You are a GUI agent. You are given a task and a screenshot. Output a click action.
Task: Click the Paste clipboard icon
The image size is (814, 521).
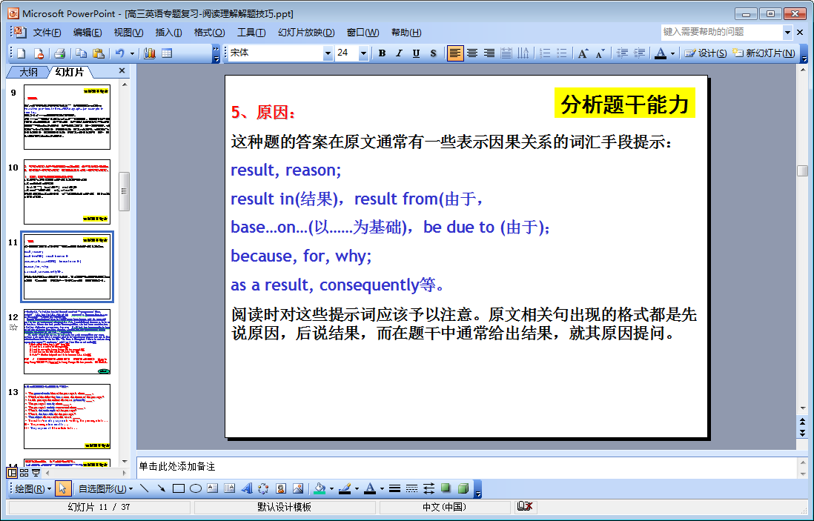(x=98, y=53)
